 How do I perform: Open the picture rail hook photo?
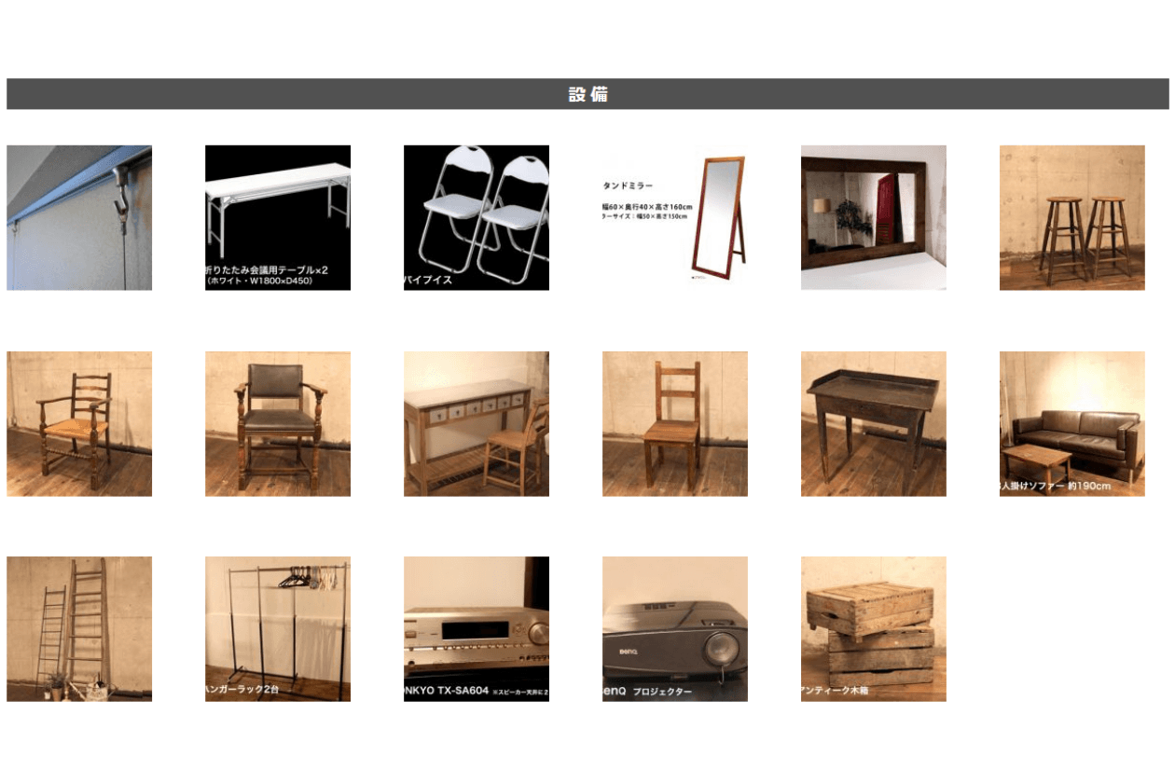(x=79, y=217)
